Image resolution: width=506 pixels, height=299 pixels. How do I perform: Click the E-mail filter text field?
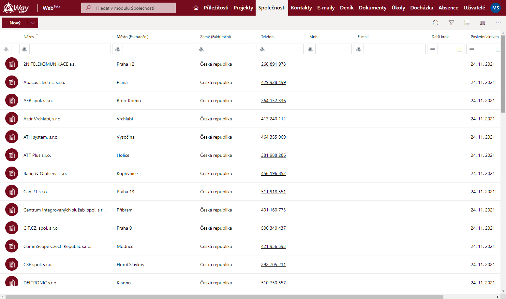pos(394,49)
